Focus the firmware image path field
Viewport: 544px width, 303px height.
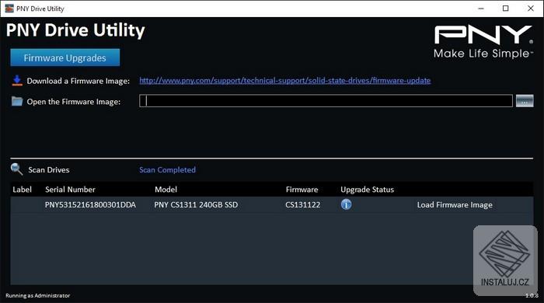(326, 101)
